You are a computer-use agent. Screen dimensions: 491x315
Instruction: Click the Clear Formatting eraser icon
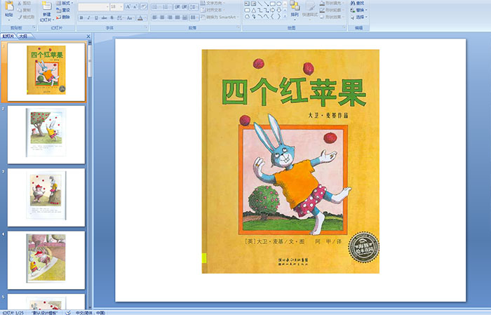pyautogui.click(x=143, y=6)
